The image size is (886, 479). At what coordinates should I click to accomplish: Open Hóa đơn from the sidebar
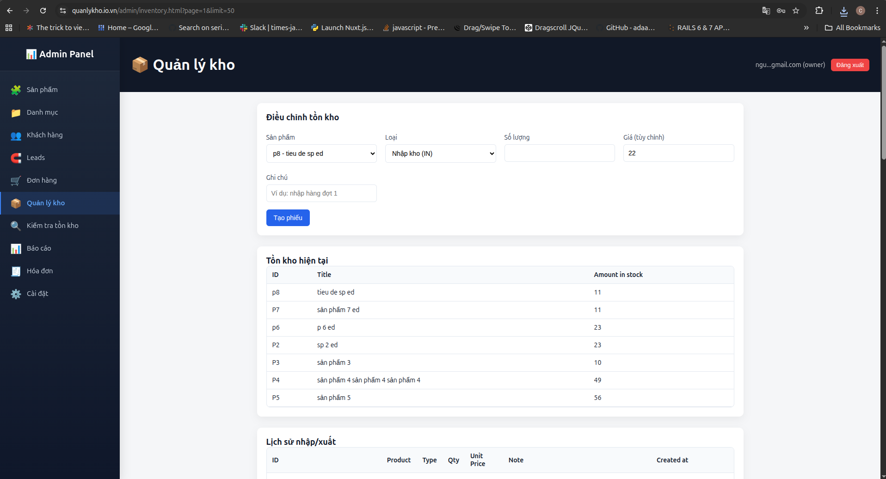(40, 271)
